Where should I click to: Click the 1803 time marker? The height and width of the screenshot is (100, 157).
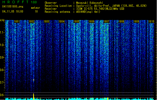47,21
